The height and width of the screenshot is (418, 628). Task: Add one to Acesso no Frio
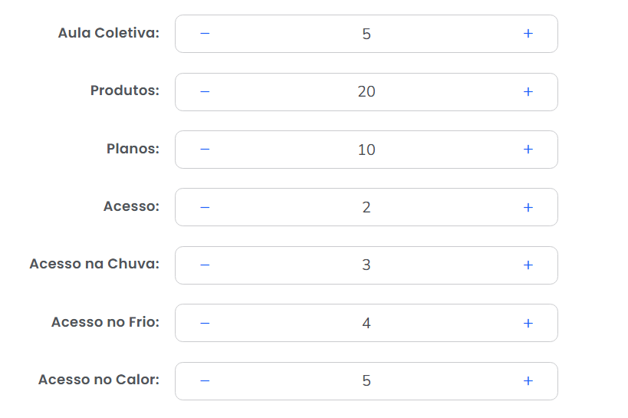coord(528,323)
